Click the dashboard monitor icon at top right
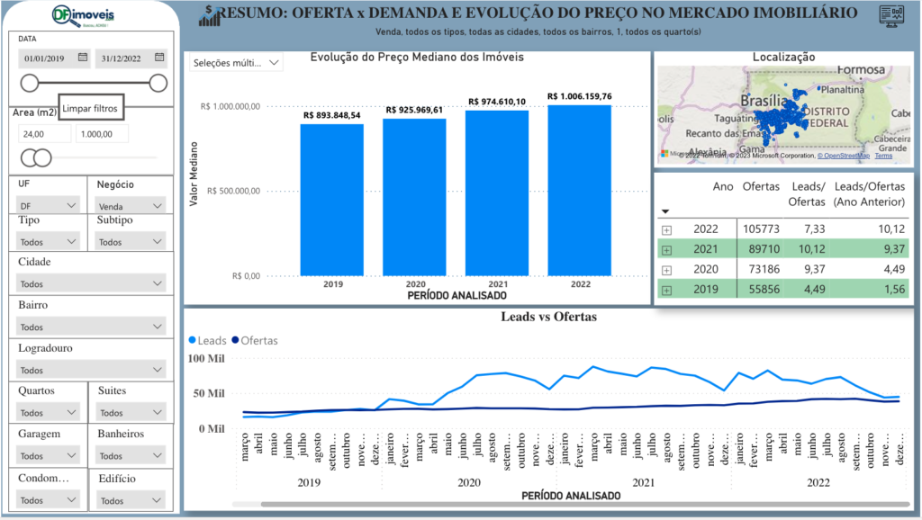Screen dimensions: 922x520 890,15
